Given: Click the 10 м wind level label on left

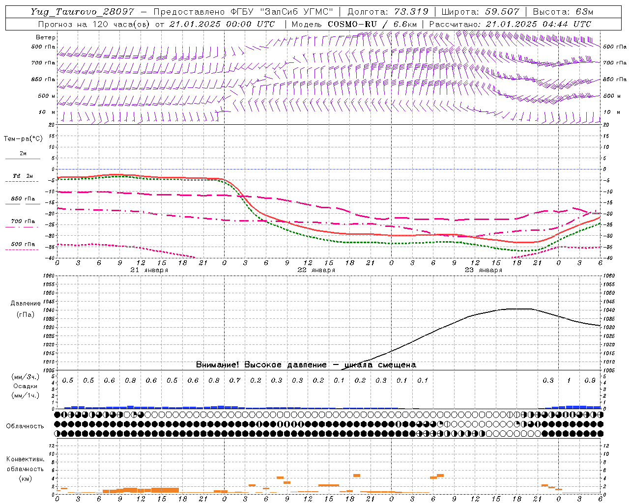Looking at the screenshot, I should 47,112.
